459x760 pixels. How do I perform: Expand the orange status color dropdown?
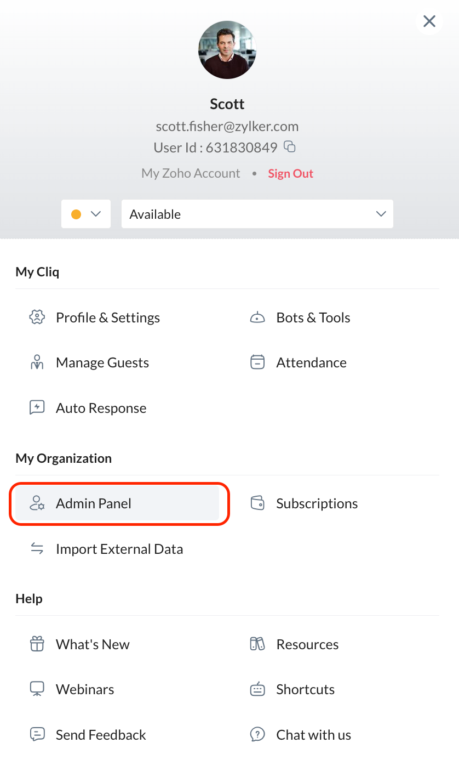pos(86,214)
